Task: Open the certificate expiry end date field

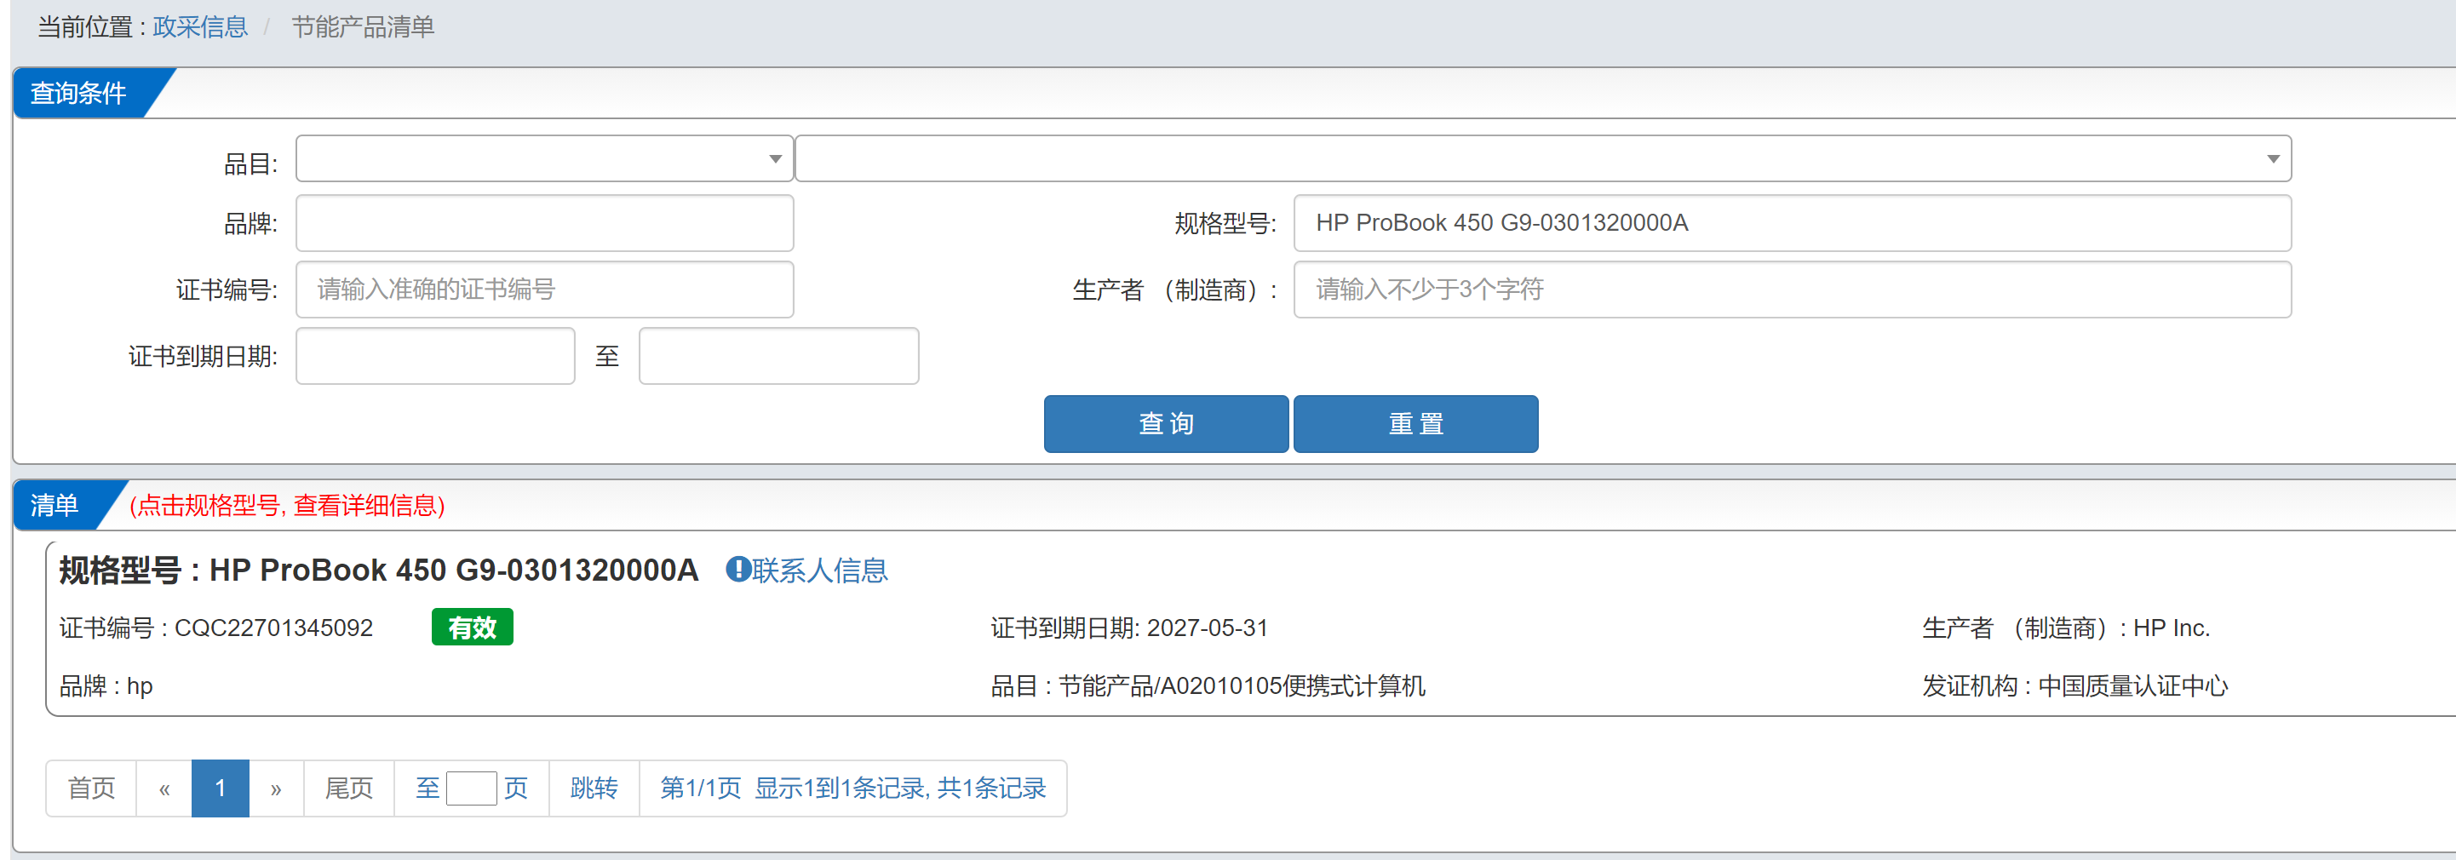Action: tap(778, 357)
